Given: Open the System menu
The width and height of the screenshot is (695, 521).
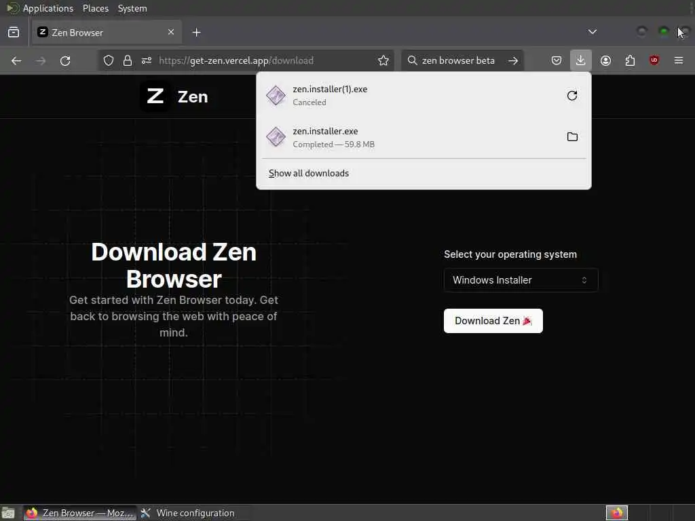Looking at the screenshot, I should pyautogui.click(x=132, y=8).
